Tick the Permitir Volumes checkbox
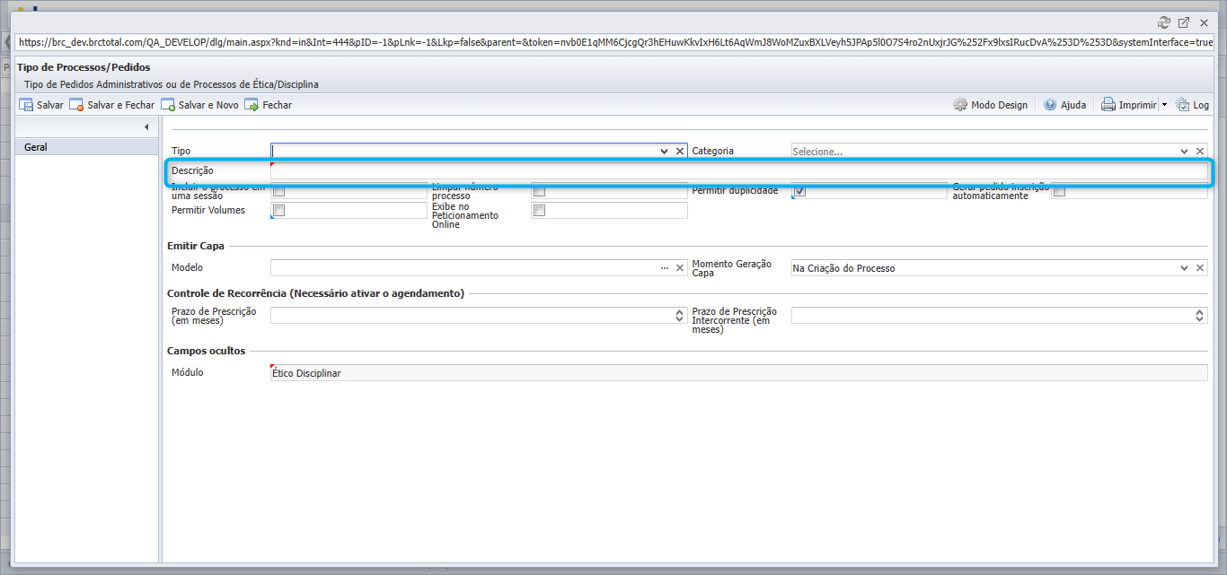This screenshot has height=575, width=1227. pos(278,211)
